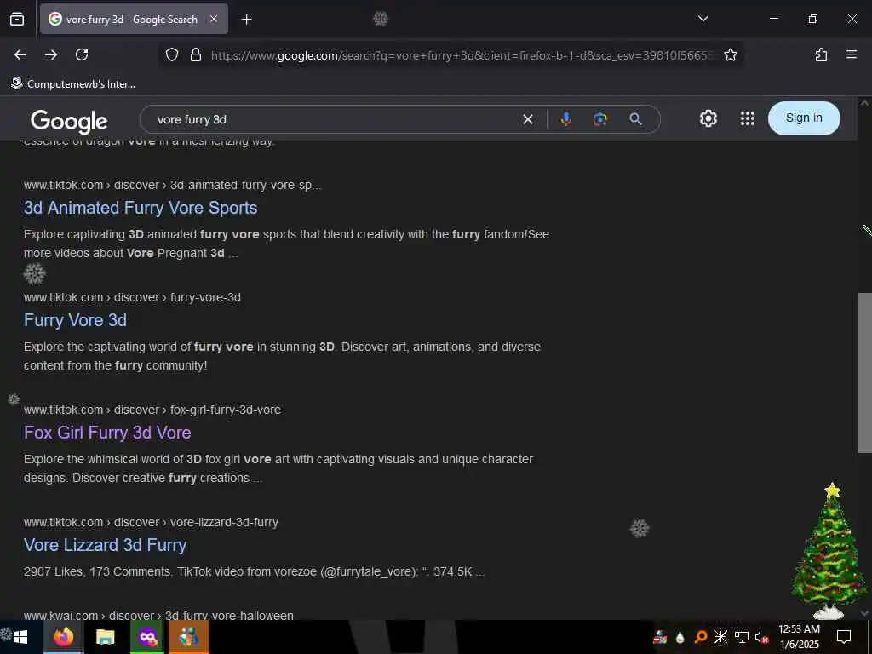This screenshot has height=654, width=872.
Task: Start search by voice microphone
Action: click(565, 119)
